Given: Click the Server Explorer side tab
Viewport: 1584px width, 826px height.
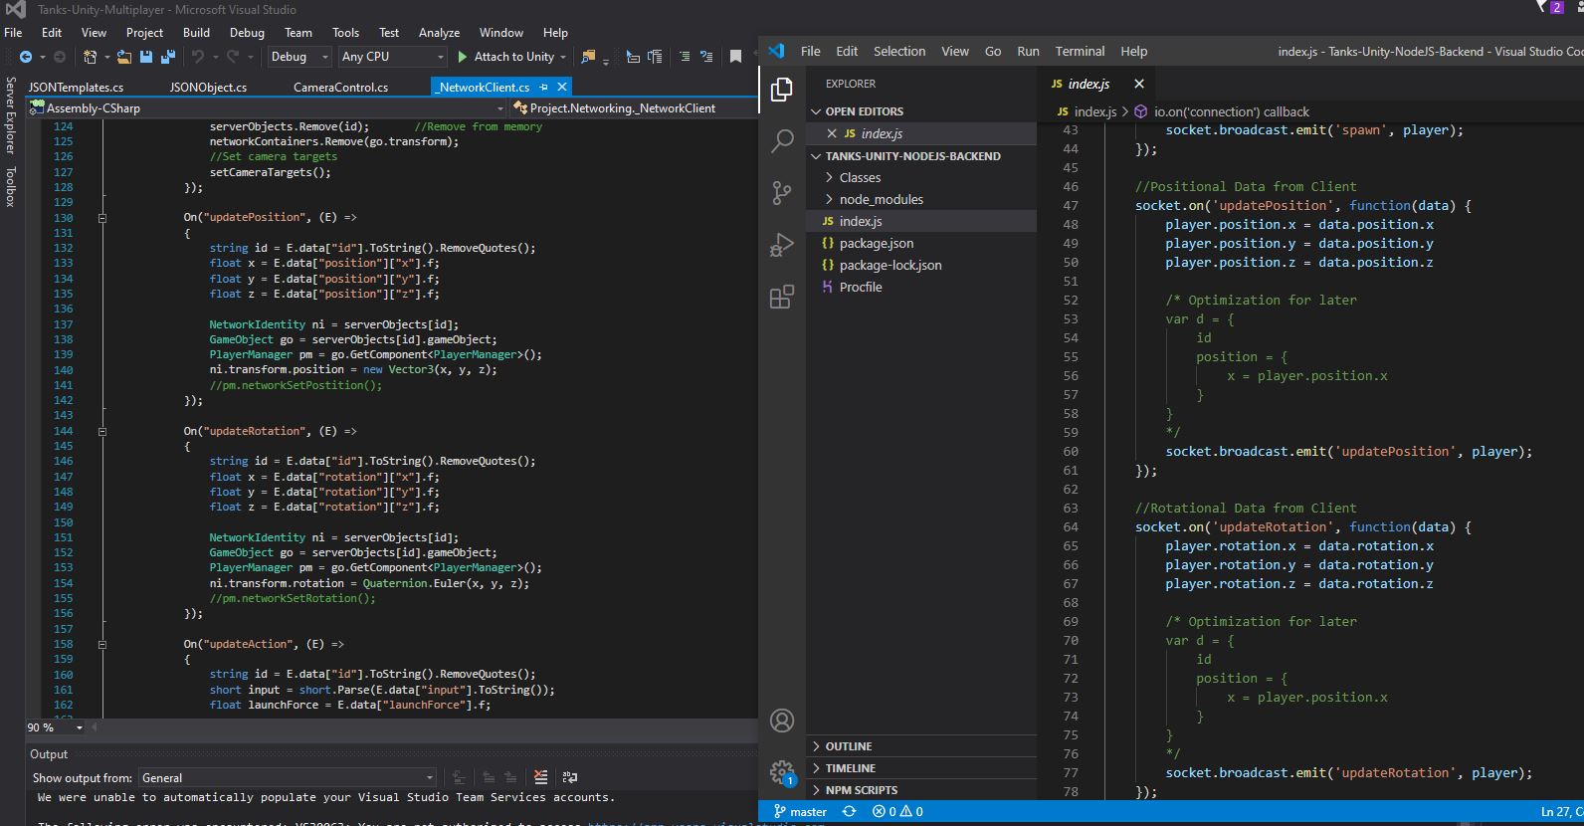Looking at the screenshot, I should click(x=11, y=115).
